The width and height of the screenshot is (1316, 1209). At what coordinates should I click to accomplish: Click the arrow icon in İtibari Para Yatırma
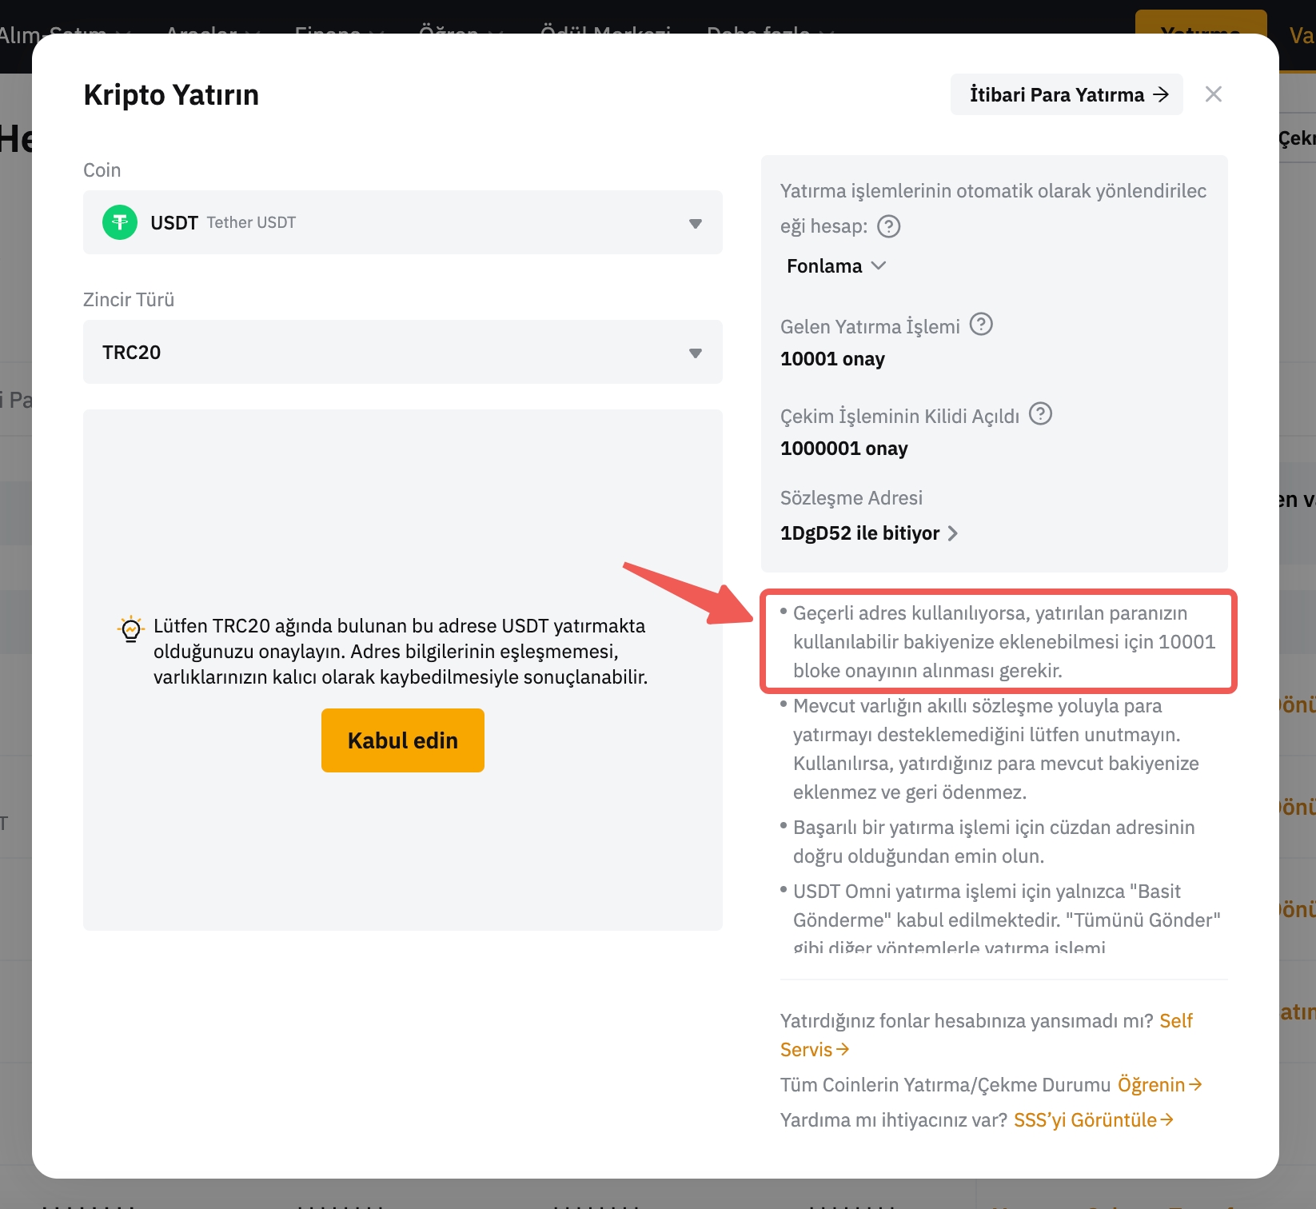[1161, 94]
